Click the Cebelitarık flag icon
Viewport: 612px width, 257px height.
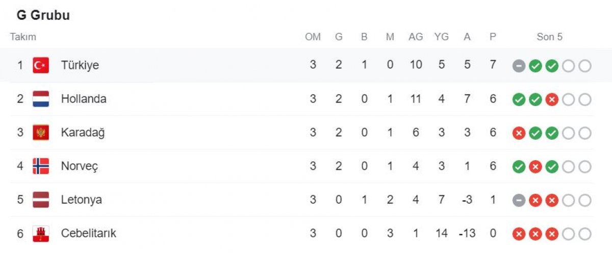tap(41, 234)
